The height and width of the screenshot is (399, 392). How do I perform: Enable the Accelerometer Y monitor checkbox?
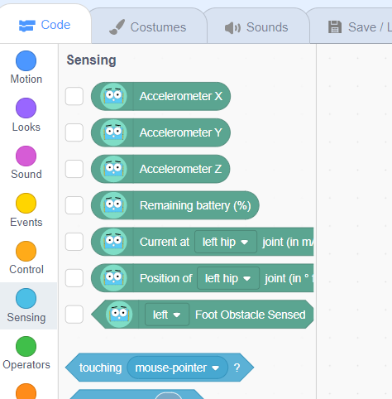click(x=74, y=132)
